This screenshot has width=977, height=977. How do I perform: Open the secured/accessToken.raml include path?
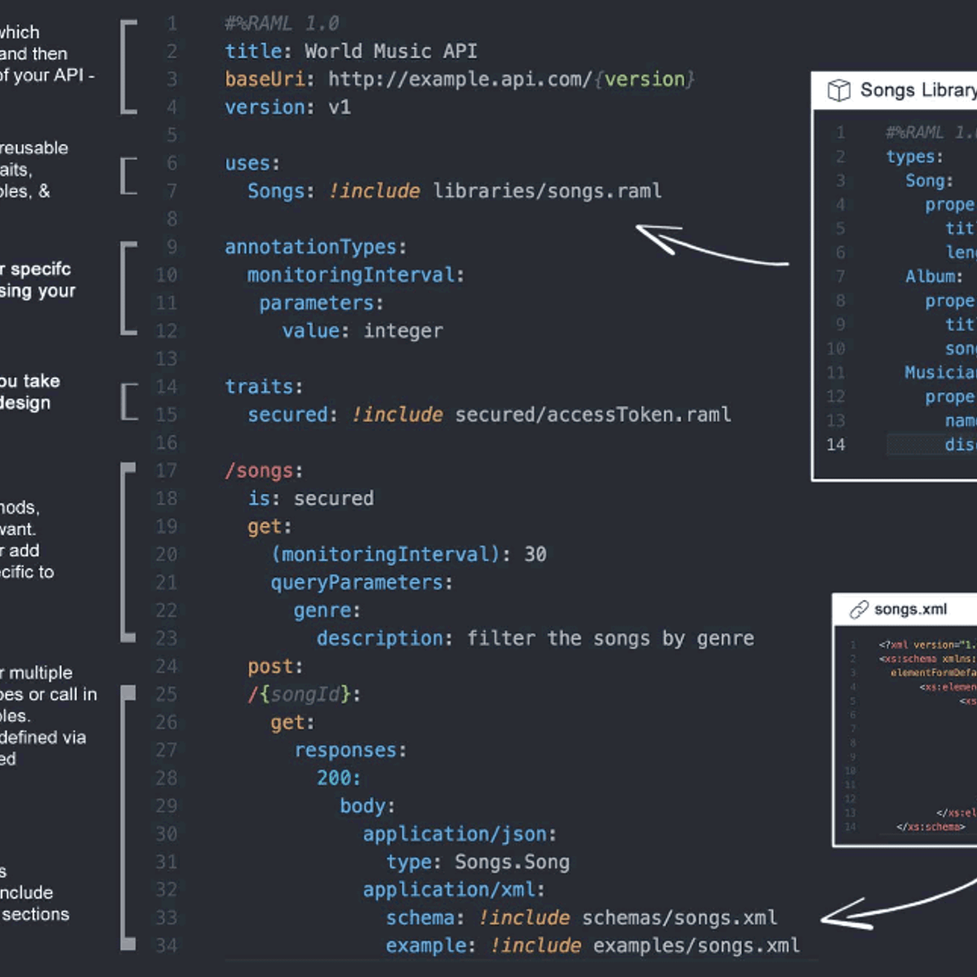click(593, 415)
